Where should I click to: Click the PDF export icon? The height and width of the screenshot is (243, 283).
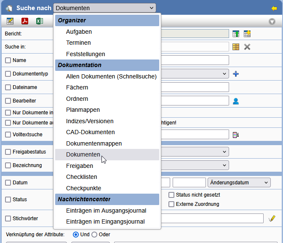click(x=25, y=22)
